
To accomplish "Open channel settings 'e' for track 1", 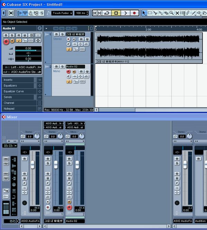I will (68, 44).
